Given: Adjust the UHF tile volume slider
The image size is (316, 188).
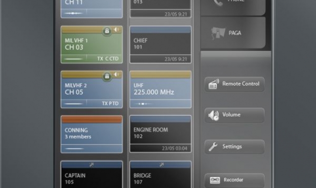Looking at the screenshot, I should pos(143,104).
